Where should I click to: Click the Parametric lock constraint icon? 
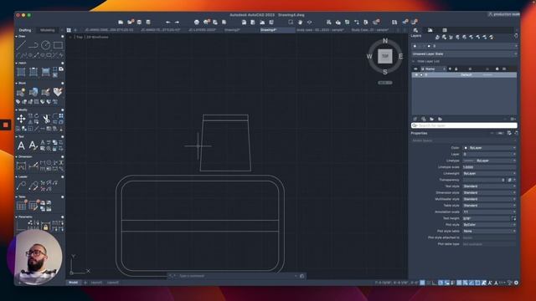pyautogui.click(x=45, y=227)
